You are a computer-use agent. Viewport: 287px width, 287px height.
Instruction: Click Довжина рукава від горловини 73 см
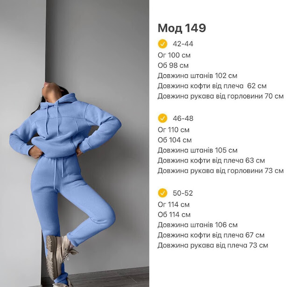click(x=221, y=171)
